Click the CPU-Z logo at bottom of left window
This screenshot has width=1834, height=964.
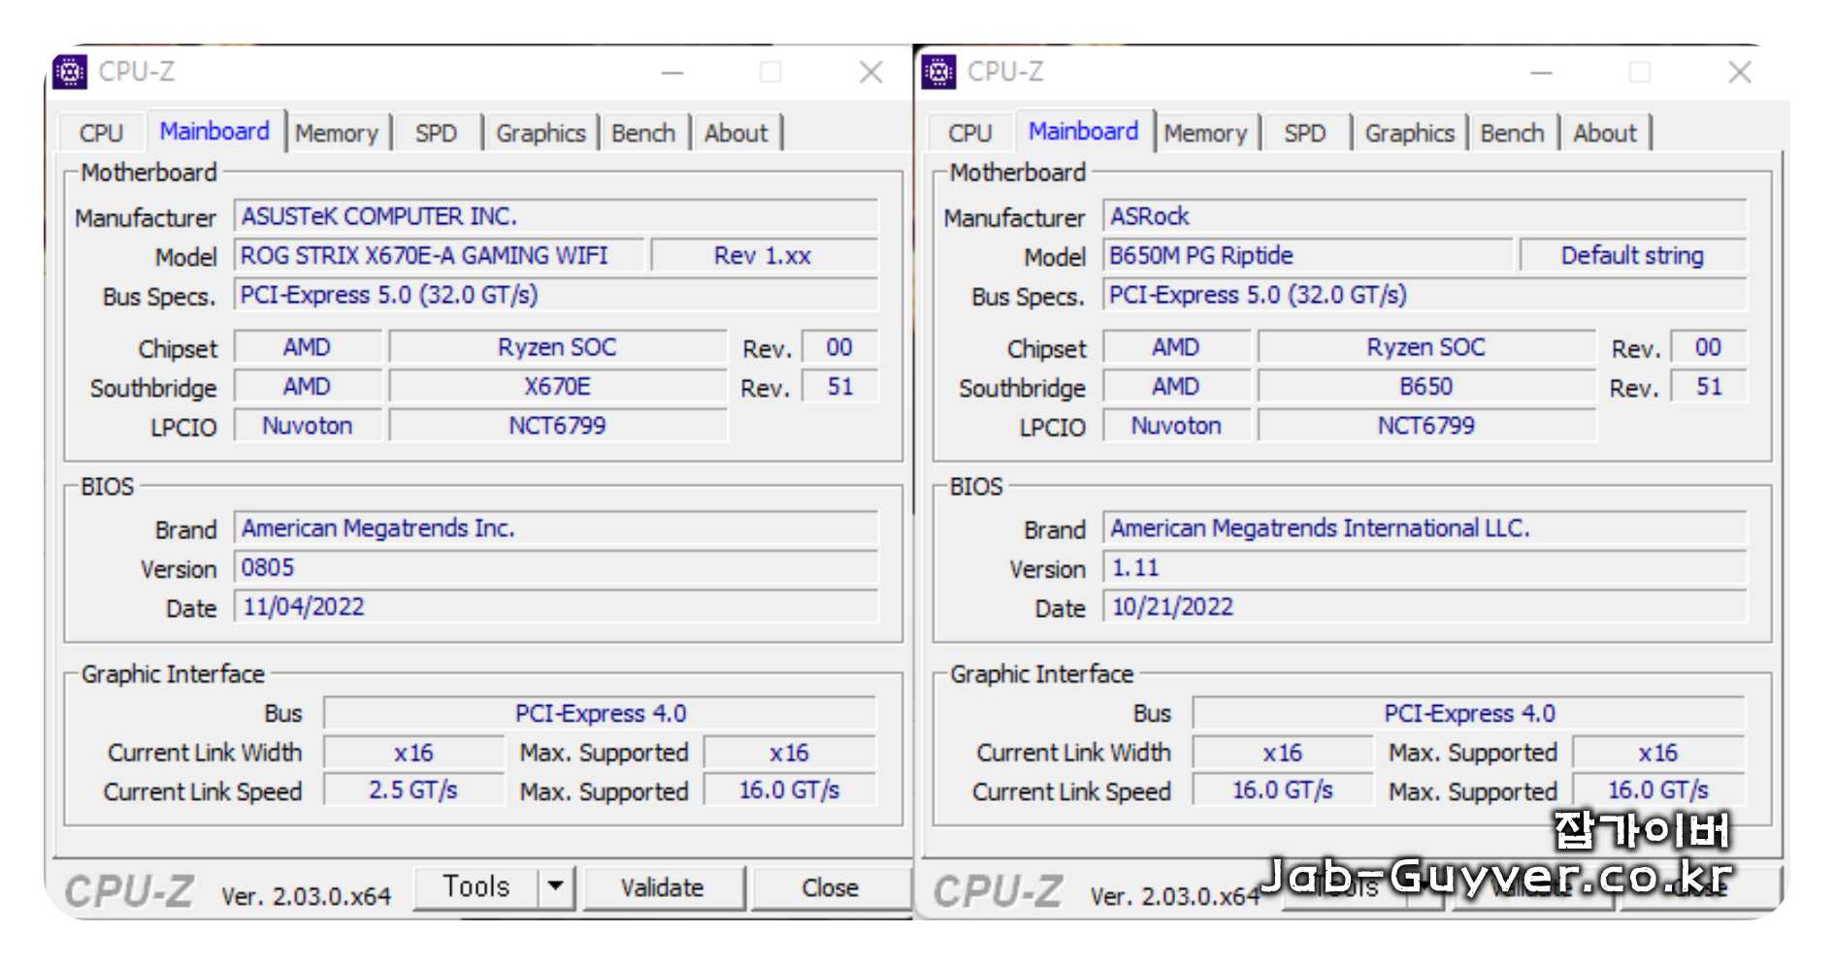[x=131, y=889]
